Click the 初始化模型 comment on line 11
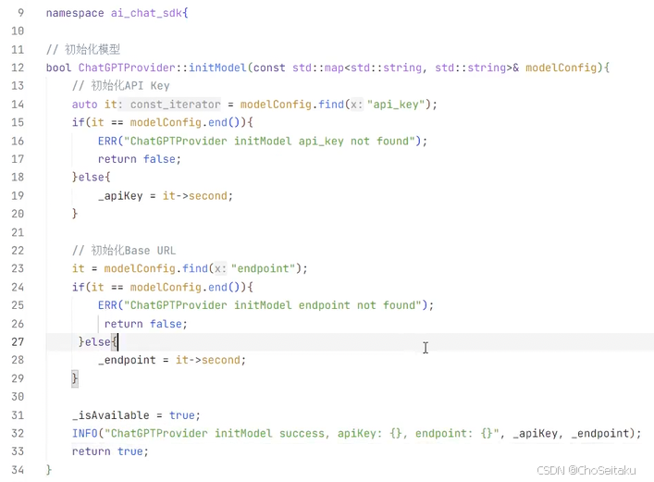 (x=83, y=49)
